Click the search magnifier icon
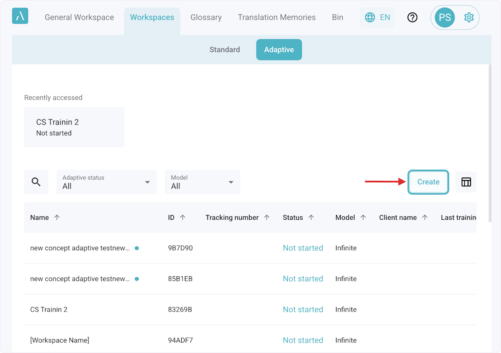The image size is (501, 353). click(36, 182)
